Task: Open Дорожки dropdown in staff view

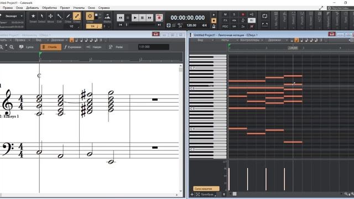Action: (59, 40)
